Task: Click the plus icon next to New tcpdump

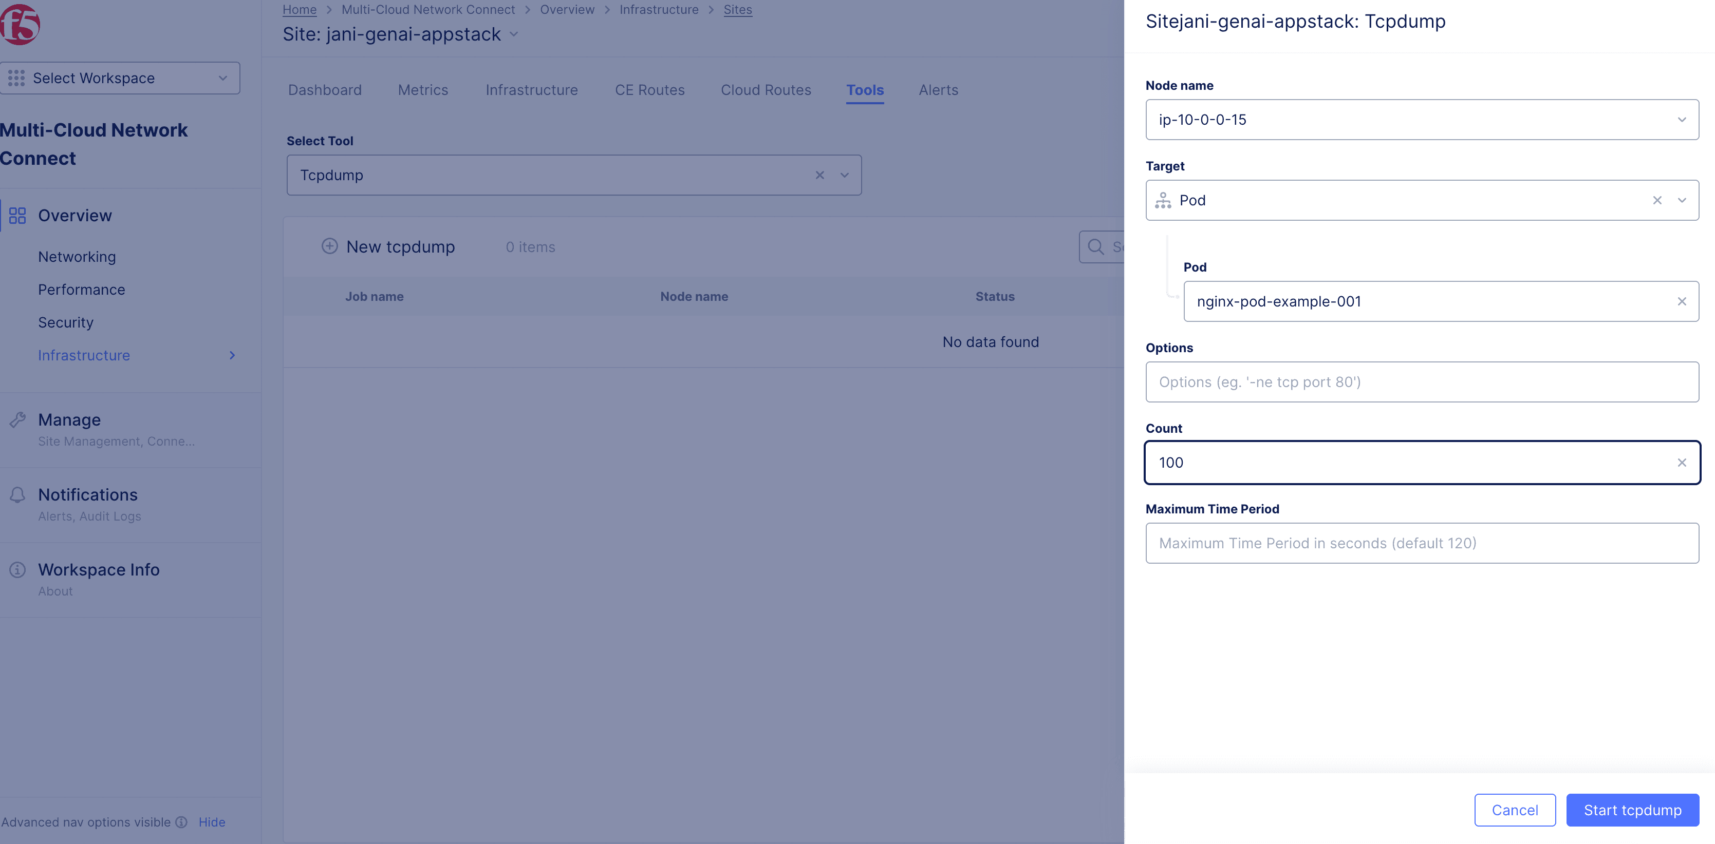Action: pyautogui.click(x=329, y=246)
